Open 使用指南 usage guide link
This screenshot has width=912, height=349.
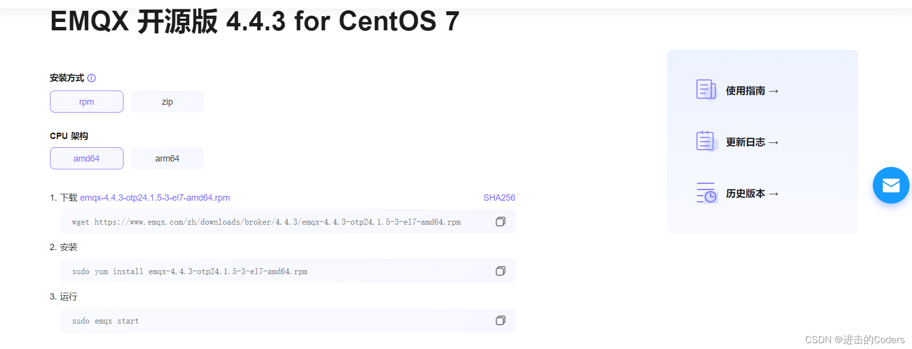tap(752, 91)
